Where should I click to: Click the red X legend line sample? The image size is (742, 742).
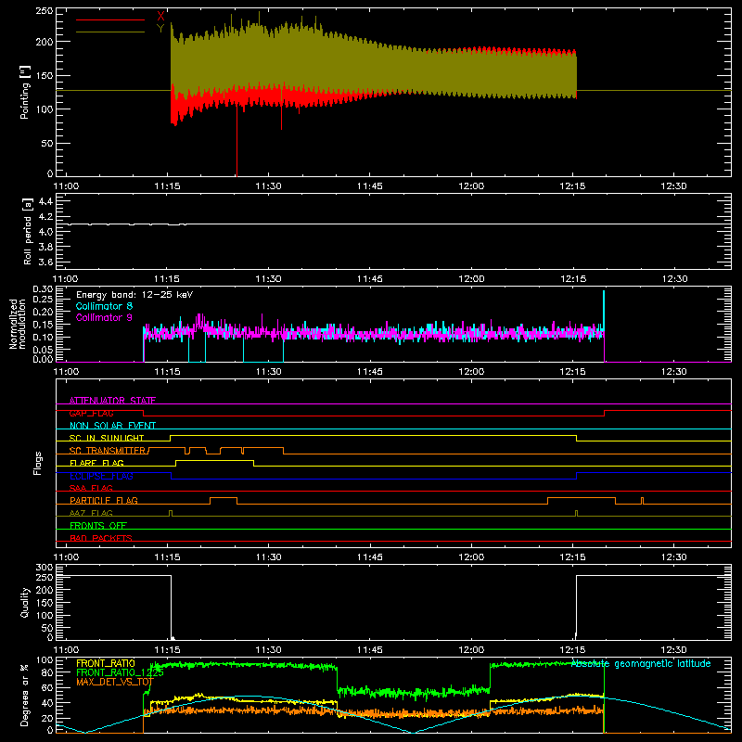point(110,19)
